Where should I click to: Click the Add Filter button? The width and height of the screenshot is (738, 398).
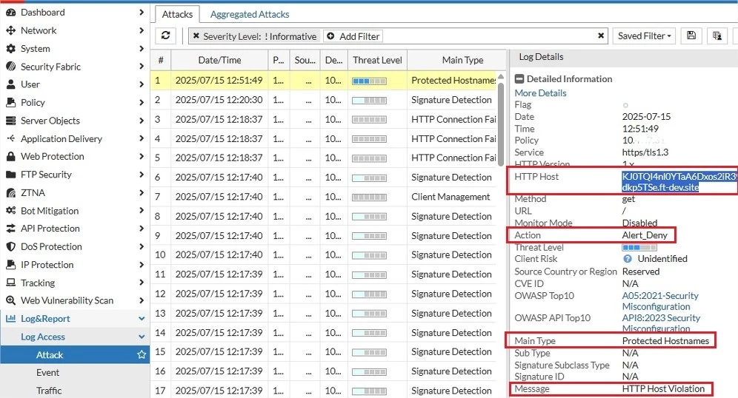[353, 36]
